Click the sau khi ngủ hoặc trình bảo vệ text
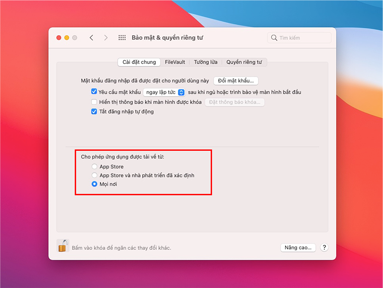The width and height of the screenshot is (383, 288). [x=245, y=92]
